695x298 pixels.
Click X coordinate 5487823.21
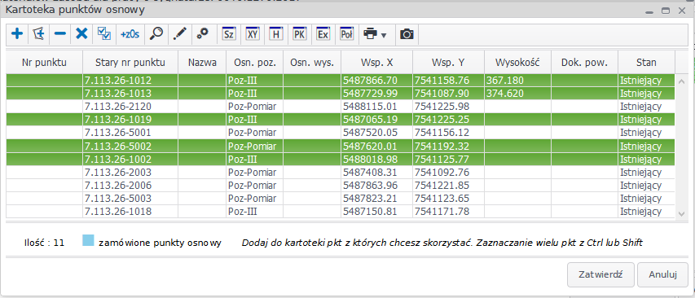pos(370,198)
